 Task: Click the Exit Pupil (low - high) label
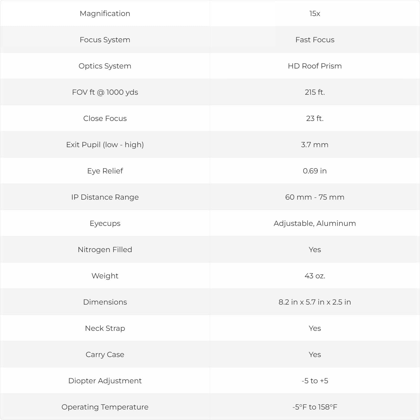click(105, 145)
